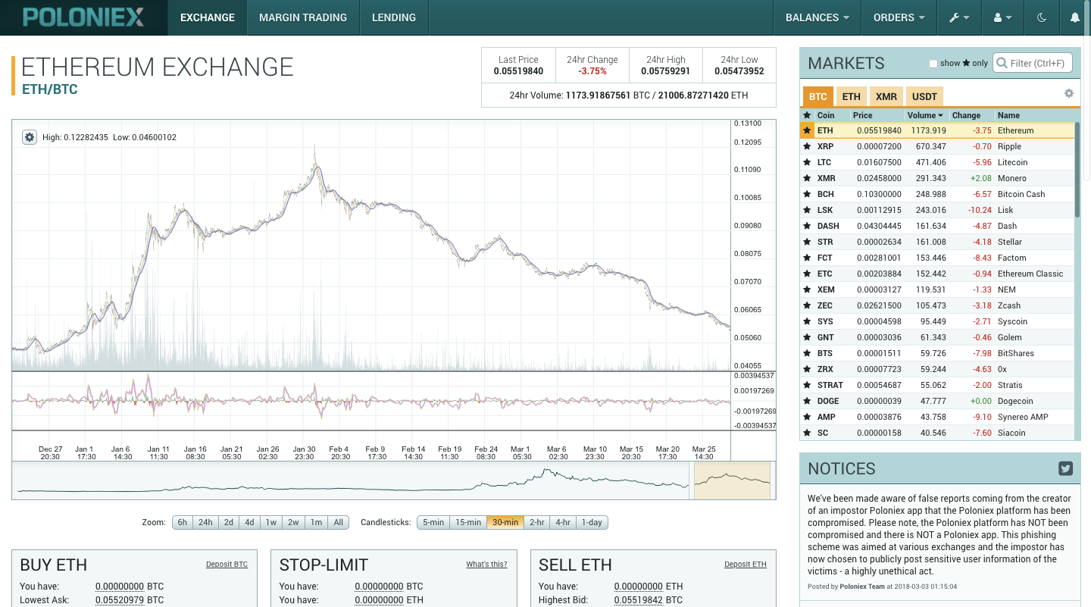Open the user account dropdown

pos(1002,17)
